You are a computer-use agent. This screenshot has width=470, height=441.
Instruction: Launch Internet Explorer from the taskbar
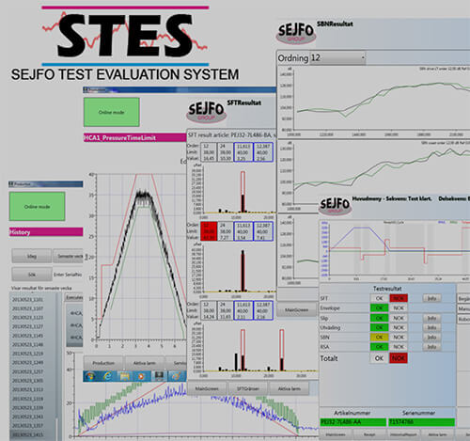107,376
